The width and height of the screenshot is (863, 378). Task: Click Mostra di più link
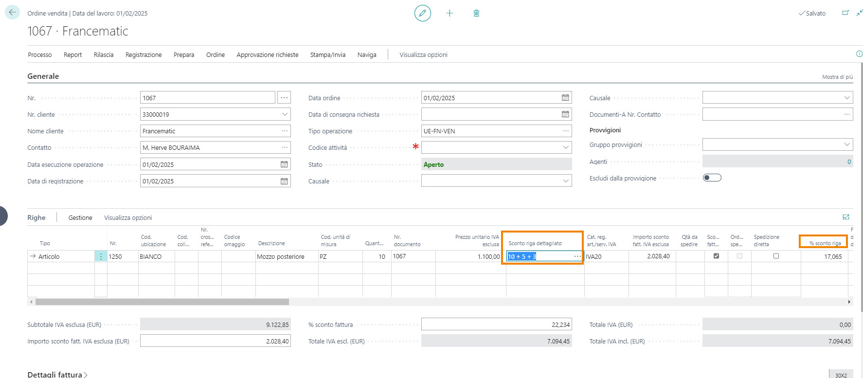837,77
